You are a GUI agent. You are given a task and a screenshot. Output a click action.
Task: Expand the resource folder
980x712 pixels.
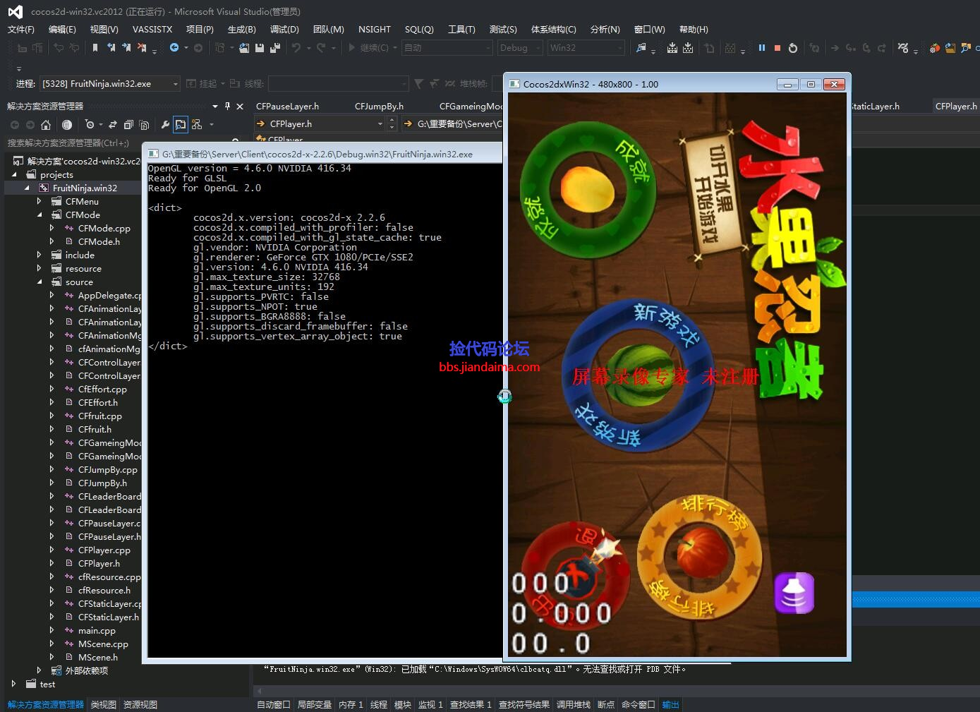tap(40, 269)
